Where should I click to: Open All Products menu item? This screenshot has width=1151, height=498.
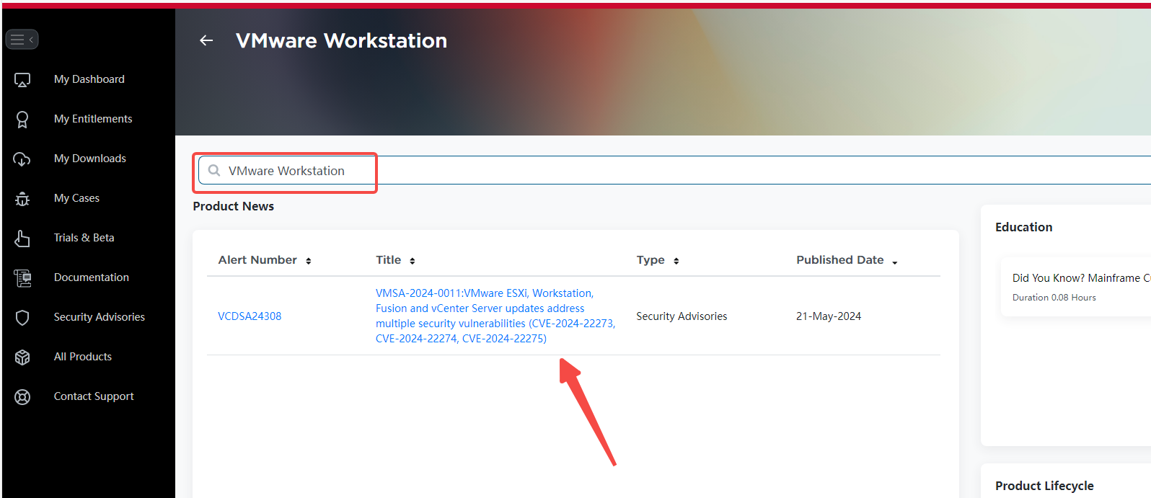point(83,357)
